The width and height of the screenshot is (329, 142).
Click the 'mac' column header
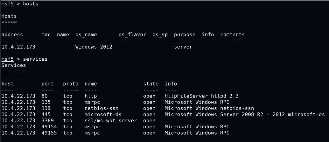(46, 35)
